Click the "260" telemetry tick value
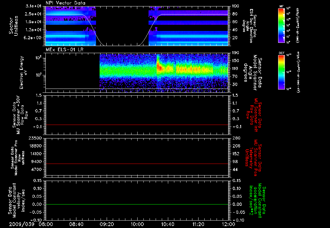 click(x=236, y=138)
